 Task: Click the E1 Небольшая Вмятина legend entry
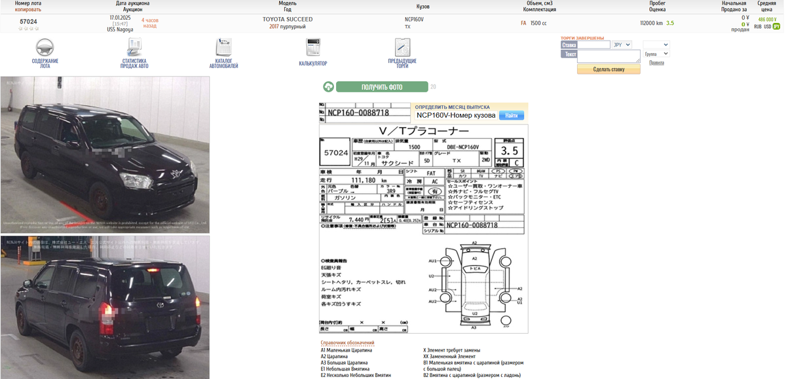[345, 369]
